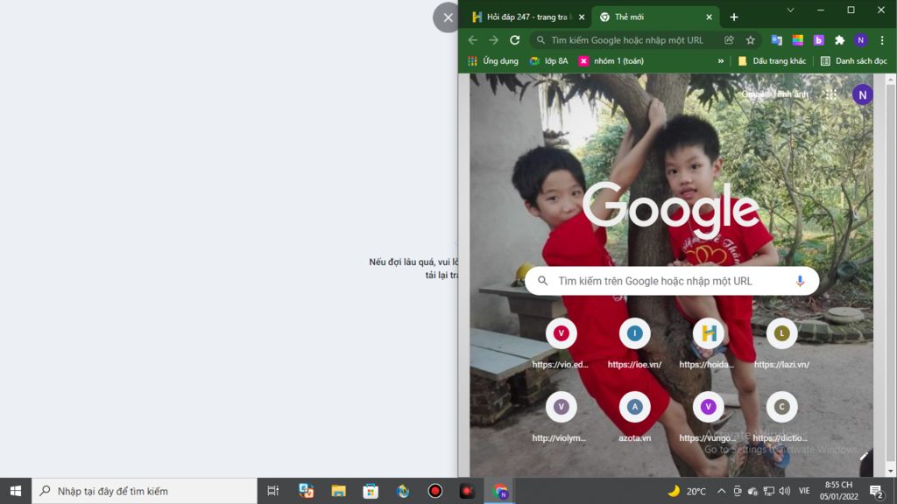Viewport: 897px width, 504px height.
Task: Open Google Translate extension
Action: (776, 40)
